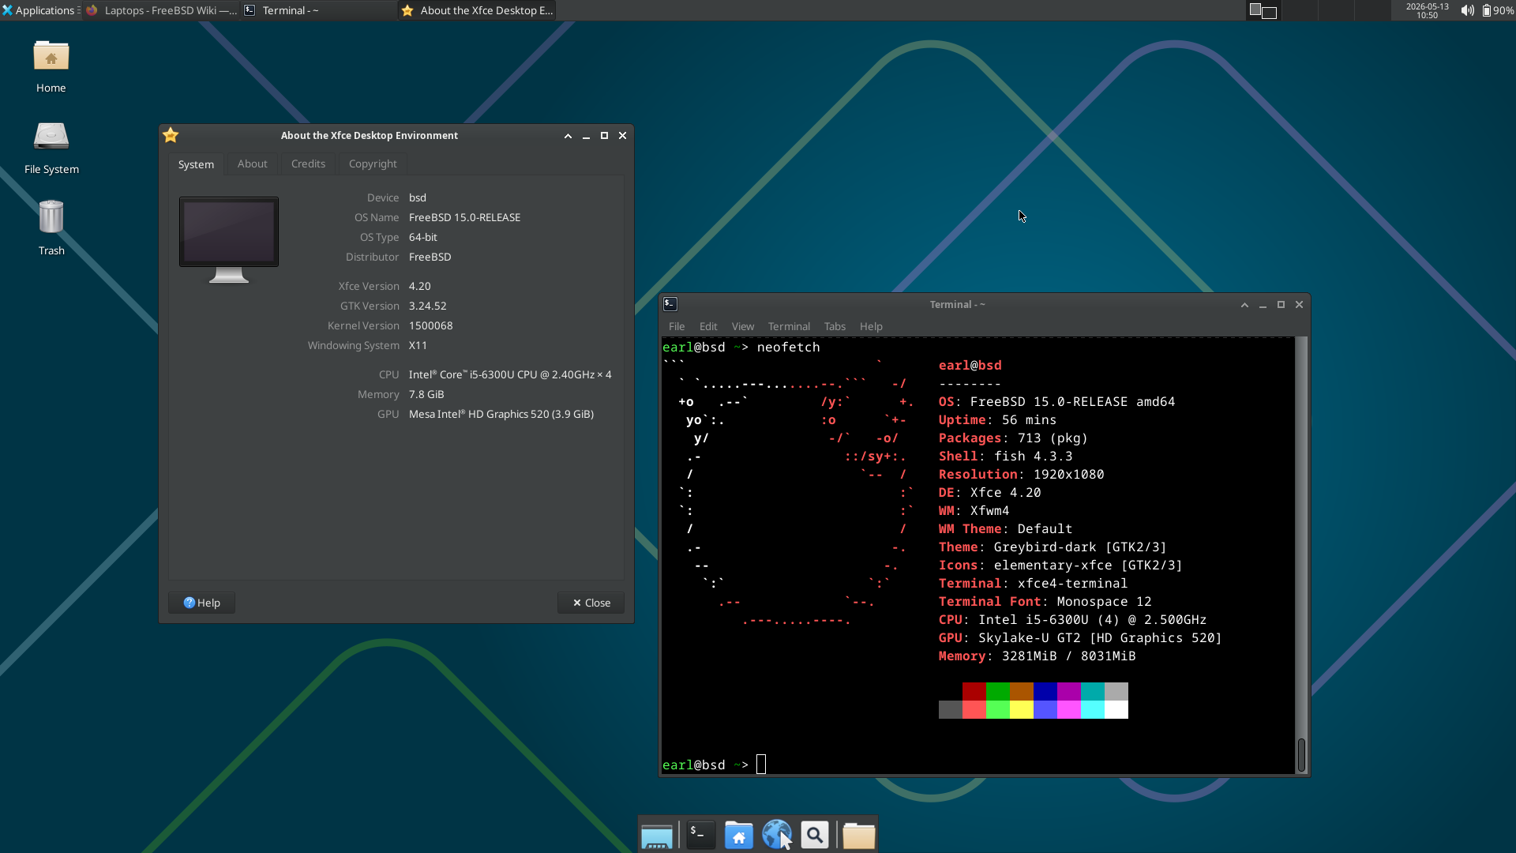Click the Help button in the About dialog
This screenshot has height=853, width=1516.
pyautogui.click(x=201, y=603)
